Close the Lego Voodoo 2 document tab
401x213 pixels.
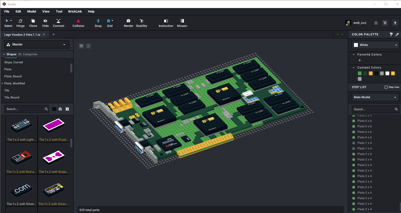[x=44, y=34]
